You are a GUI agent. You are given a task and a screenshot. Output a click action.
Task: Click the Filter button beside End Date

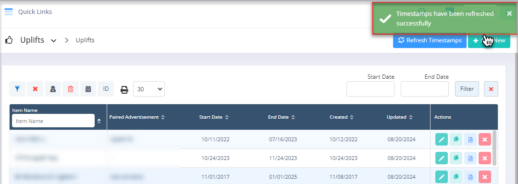pyautogui.click(x=467, y=89)
